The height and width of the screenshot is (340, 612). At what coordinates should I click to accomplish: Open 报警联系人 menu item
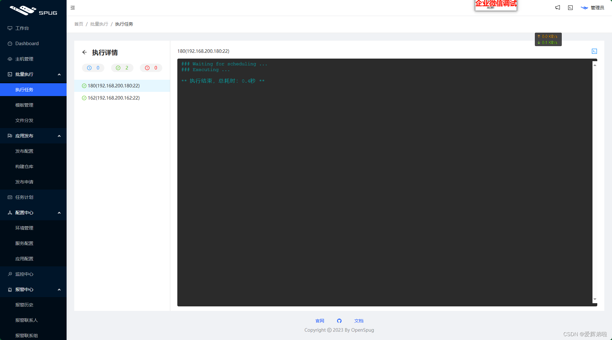tap(33, 320)
